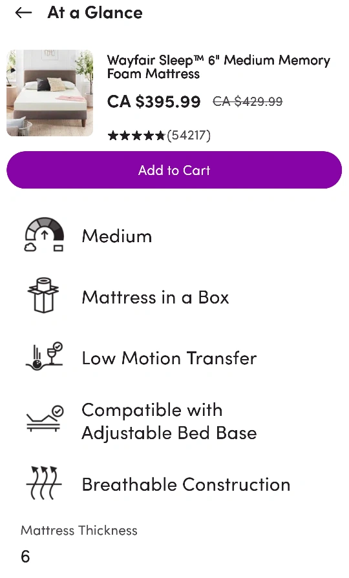The height and width of the screenshot is (578, 349).
Task: View the 54217 reviews count
Action: [x=189, y=136]
